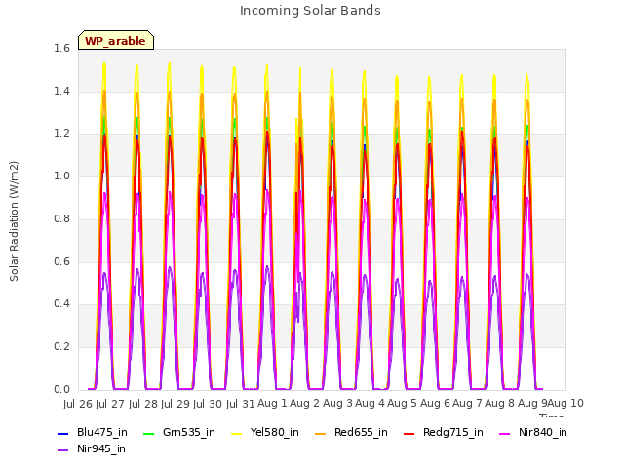Click the Jul 26 x-axis date label

click(x=78, y=404)
